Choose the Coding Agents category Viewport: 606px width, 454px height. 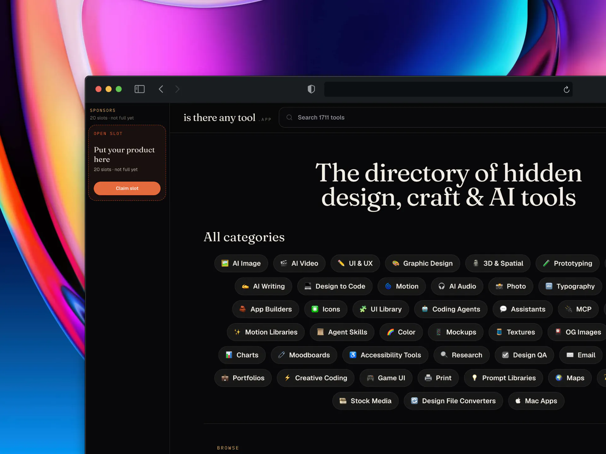(451, 309)
